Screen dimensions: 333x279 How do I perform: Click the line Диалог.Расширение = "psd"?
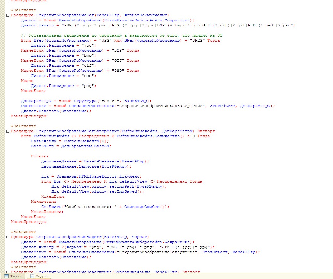click(64, 76)
